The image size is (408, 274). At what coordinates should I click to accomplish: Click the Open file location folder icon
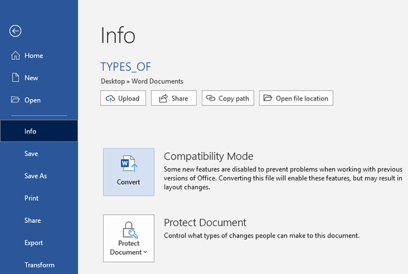(x=268, y=98)
